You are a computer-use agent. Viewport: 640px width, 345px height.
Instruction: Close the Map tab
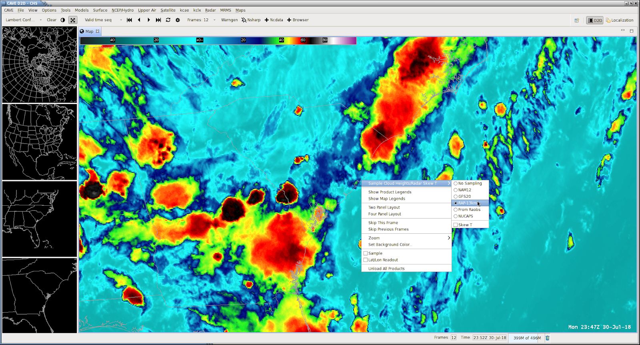tap(97, 31)
